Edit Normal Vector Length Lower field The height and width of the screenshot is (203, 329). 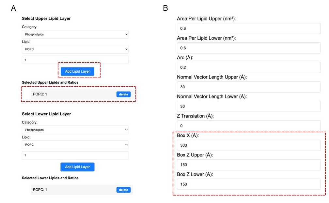pyautogui.click(x=249, y=107)
